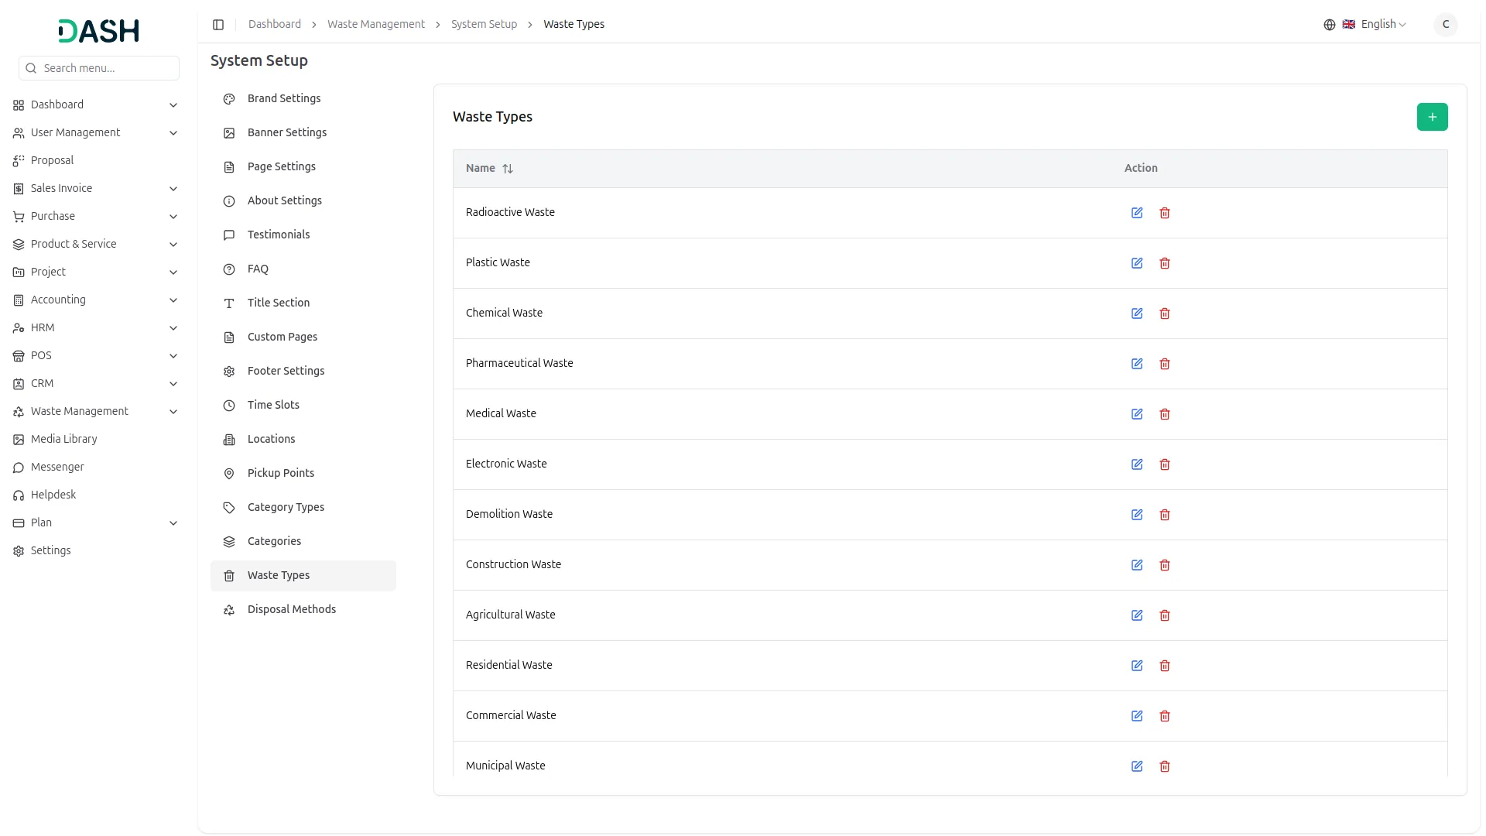The image size is (1486, 836).
Task: Edit the Medical Waste row
Action: pyautogui.click(x=1137, y=414)
